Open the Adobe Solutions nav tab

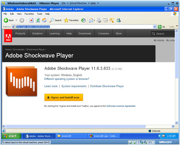pos(38,33)
